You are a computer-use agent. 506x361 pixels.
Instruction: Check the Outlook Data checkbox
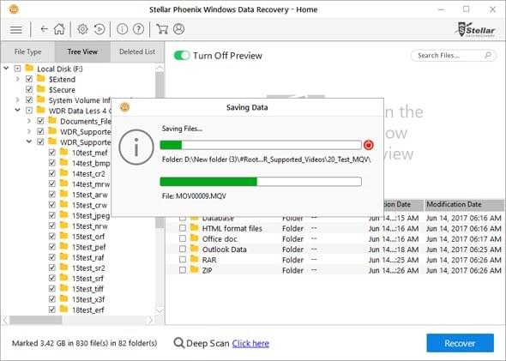coord(183,249)
